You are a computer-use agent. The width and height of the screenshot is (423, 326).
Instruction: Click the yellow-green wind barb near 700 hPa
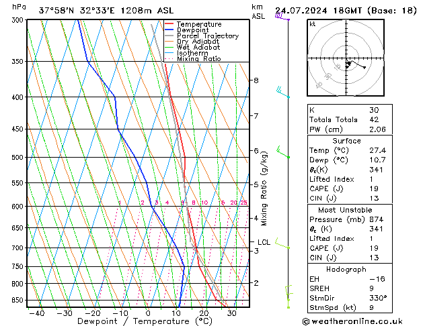[x=283, y=246]
